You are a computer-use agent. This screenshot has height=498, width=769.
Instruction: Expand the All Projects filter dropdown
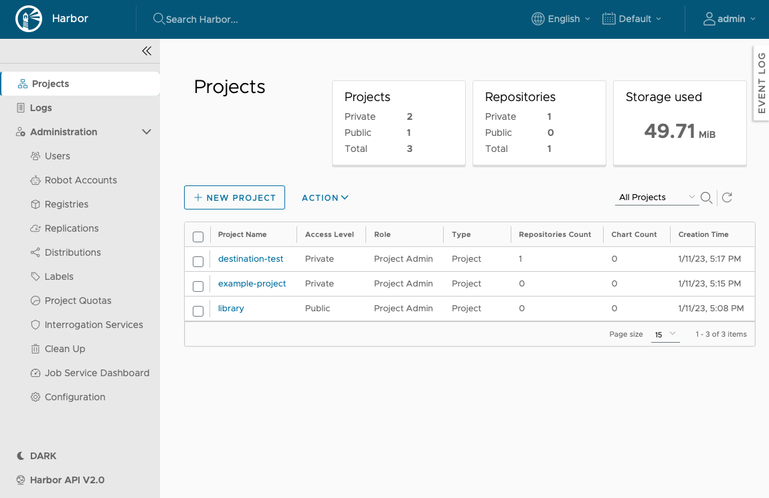657,197
